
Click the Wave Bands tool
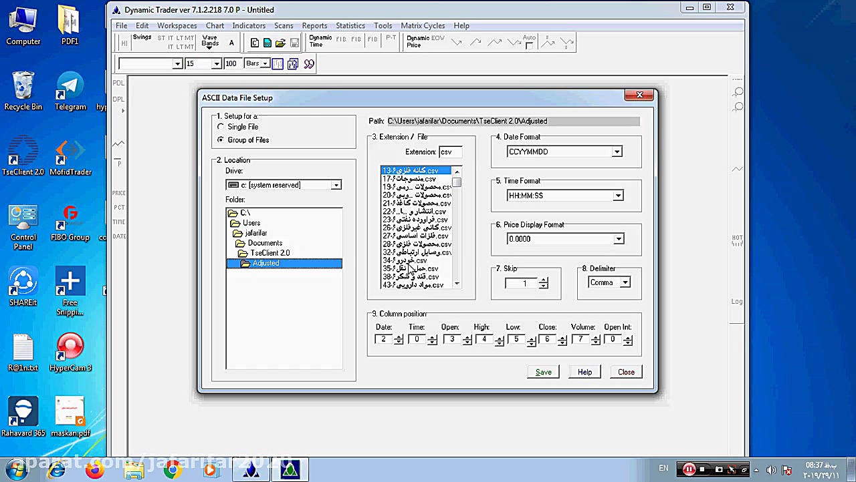click(x=210, y=41)
